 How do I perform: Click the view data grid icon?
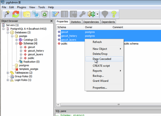tap(64, 14)
